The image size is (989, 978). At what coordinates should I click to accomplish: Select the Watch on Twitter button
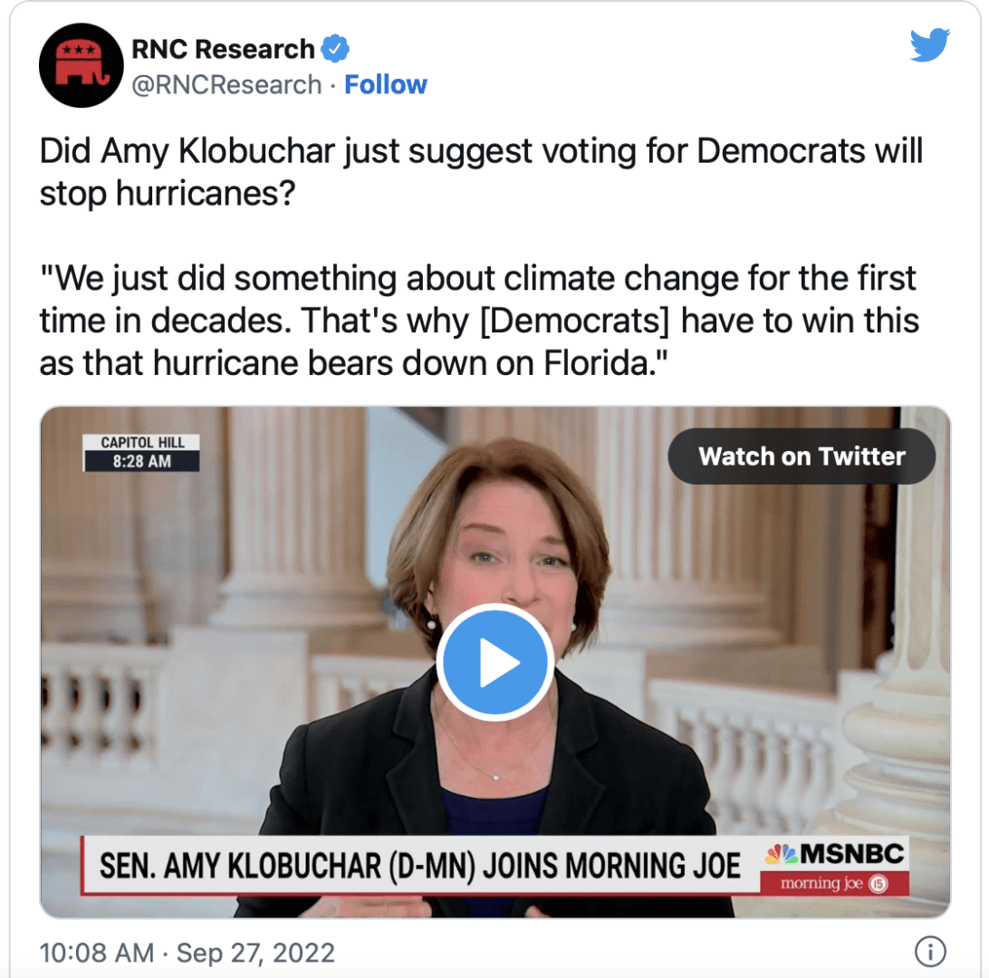click(801, 455)
